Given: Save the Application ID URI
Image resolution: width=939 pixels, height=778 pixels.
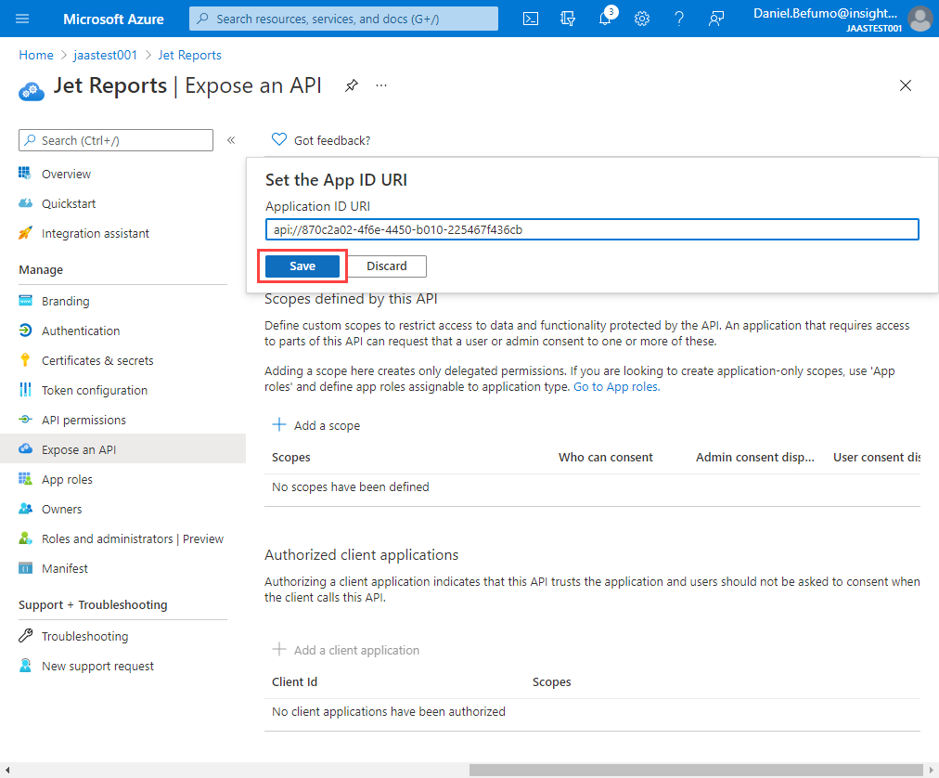Looking at the screenshot, I should [302, 266].
